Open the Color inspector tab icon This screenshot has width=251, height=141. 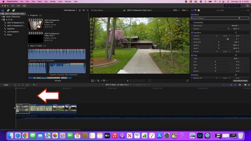195,10
